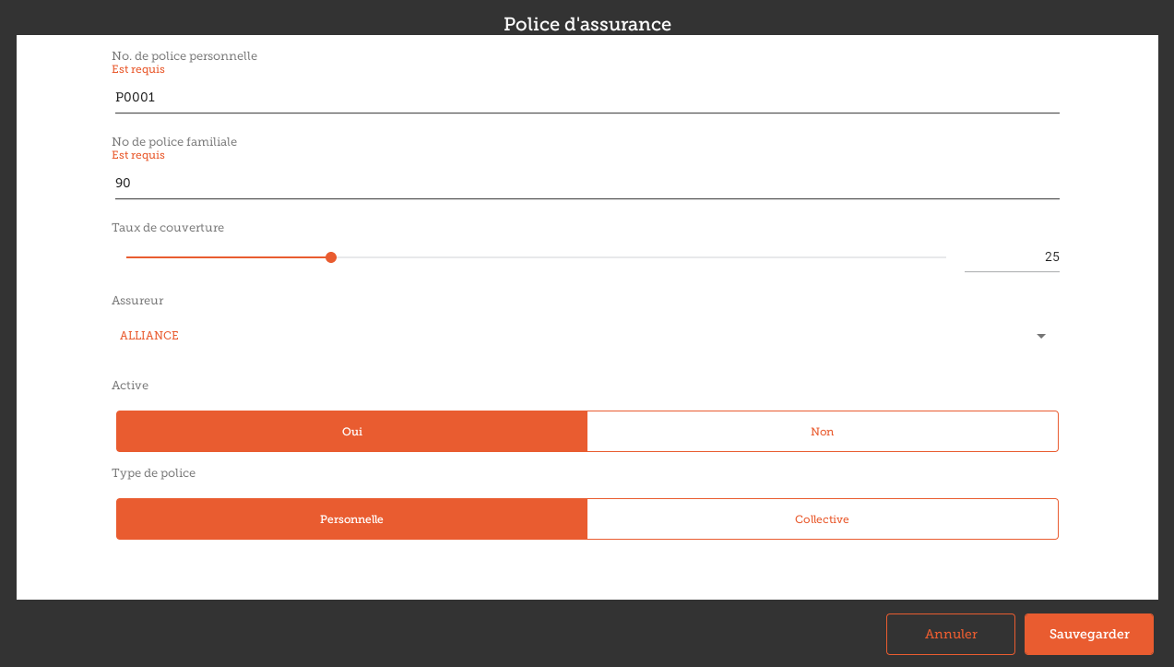Image resolution: width=1174 pixels, height=667 pixels.
Task: Focus the family policy number field containing 90
Action: [x=587, y=184]
